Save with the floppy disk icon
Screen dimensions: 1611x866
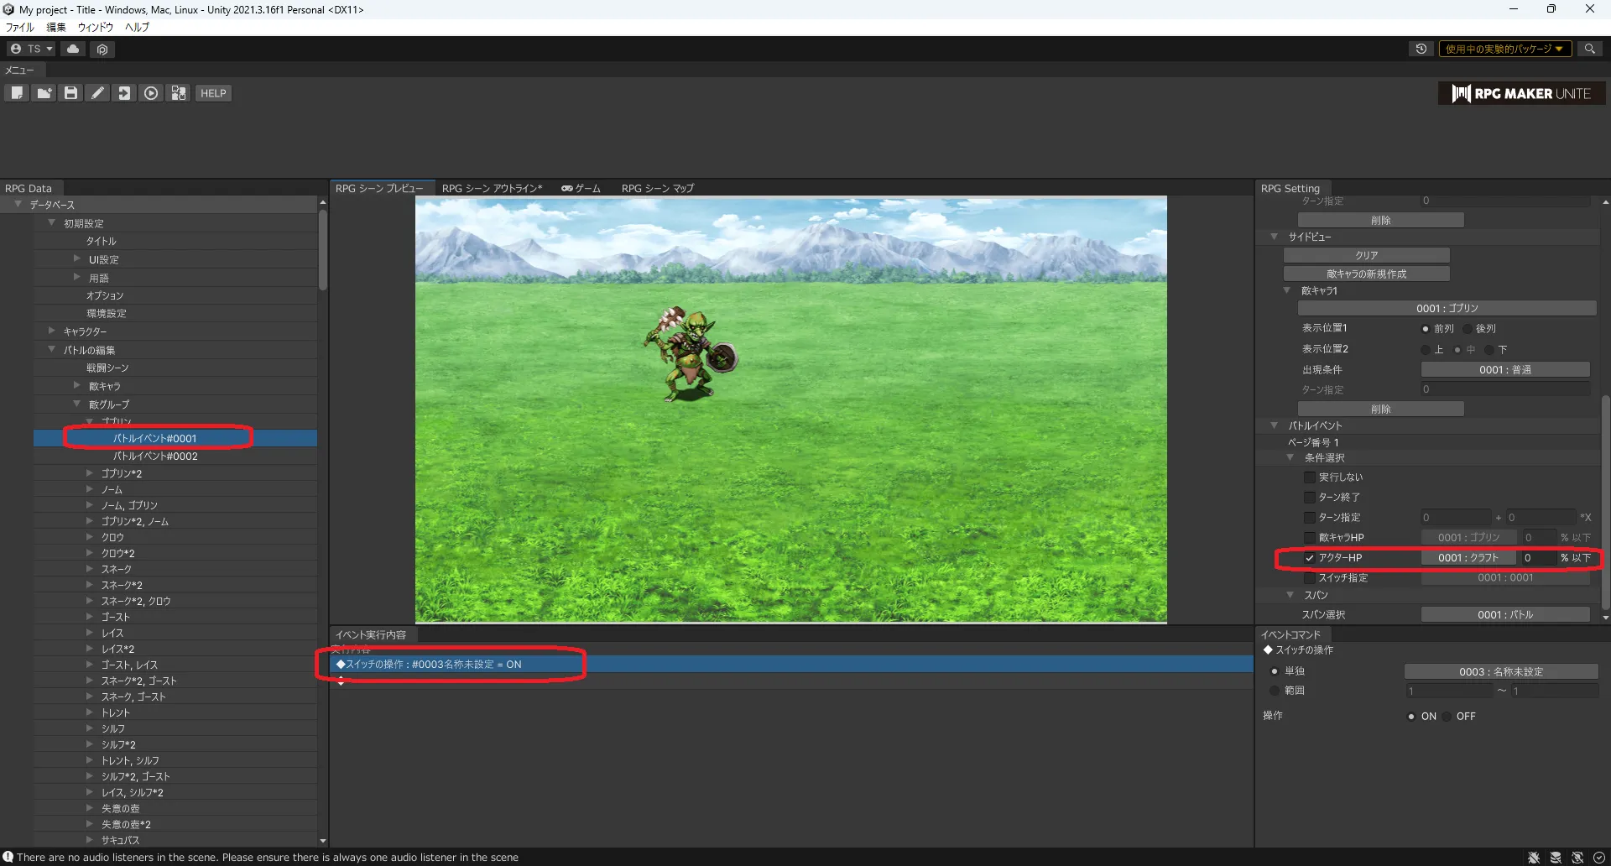70,93
